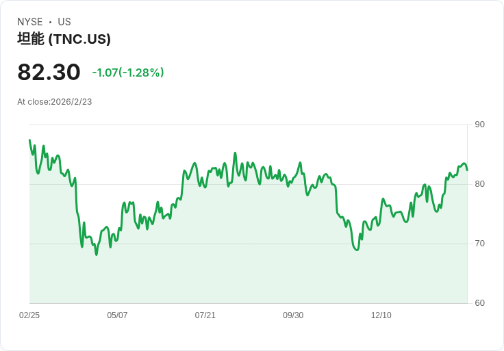This screenshot has height=351, width=504.
Task: Select the 05/07 date on the axis
Action: (117, 315)
